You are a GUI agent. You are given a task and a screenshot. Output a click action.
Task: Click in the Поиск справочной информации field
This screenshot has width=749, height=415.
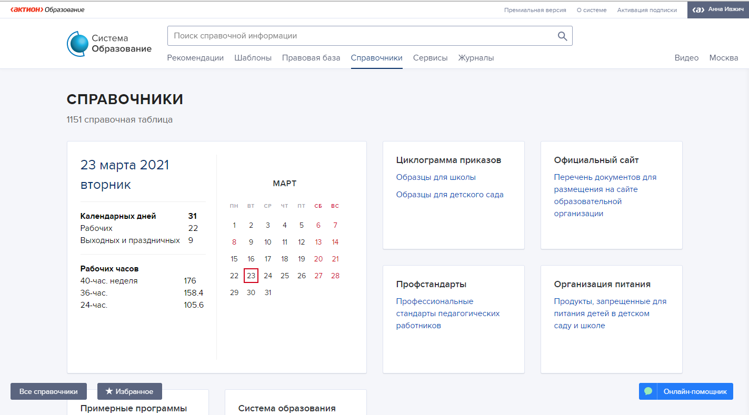tap(361, 36)
